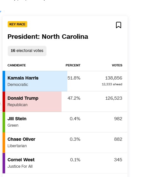This screenshot has width=149, height=177.
Task: Click the red Republican color bar
Action: (4, 102)
